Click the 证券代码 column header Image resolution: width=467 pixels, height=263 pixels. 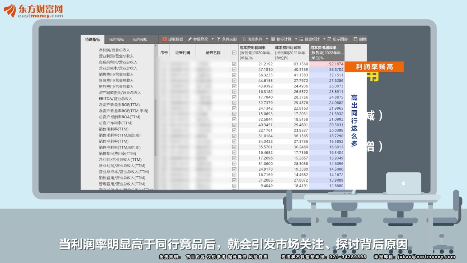[182, 53]
